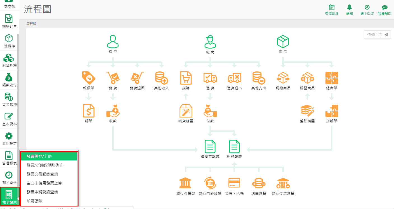Image resolution: width=394 pixels, height=209 pixels.
Task: Click the 信用卡入帳 credit card icon
Action: click(234, 183)
